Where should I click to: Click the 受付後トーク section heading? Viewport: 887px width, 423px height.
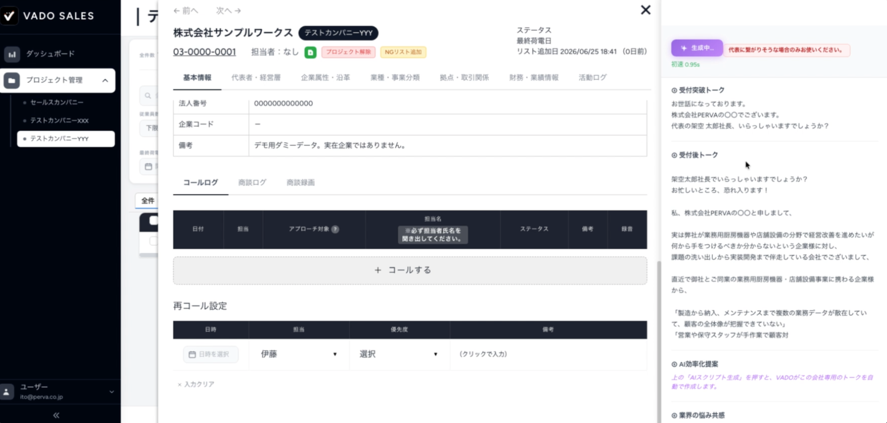pos(694,155)
